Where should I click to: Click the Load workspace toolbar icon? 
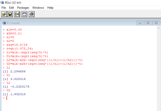pos(17,14)
